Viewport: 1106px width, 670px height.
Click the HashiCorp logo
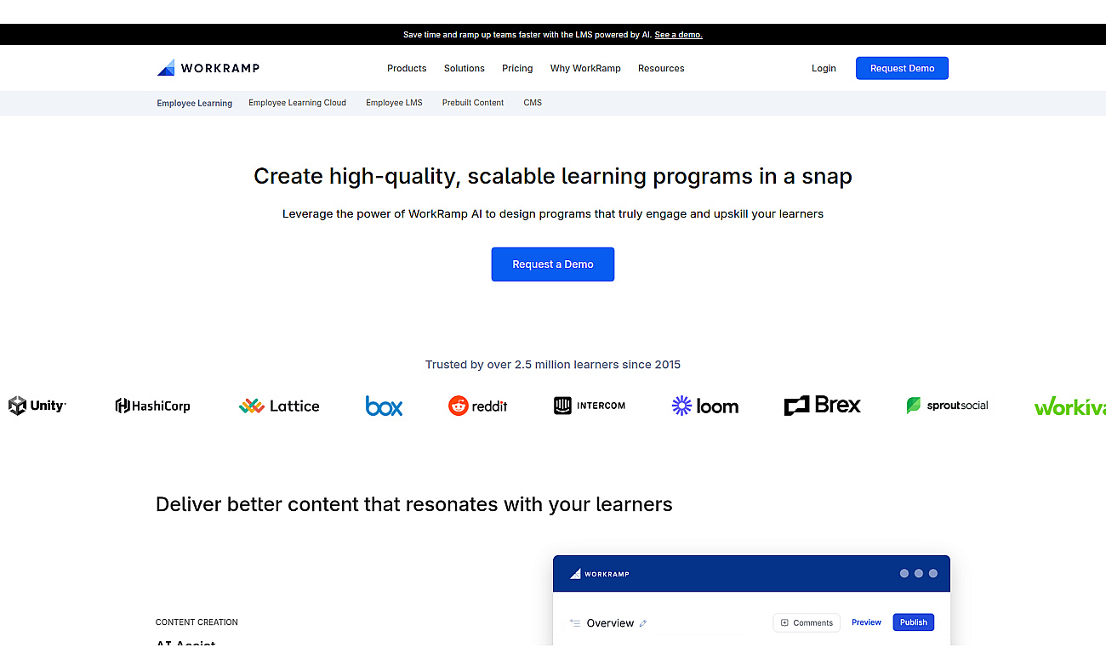(x=152, y=406)
